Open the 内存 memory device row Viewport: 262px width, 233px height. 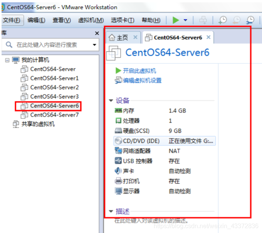165,111
